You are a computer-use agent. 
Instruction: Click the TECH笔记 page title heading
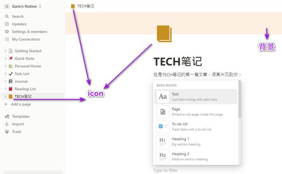pos(178,61)
